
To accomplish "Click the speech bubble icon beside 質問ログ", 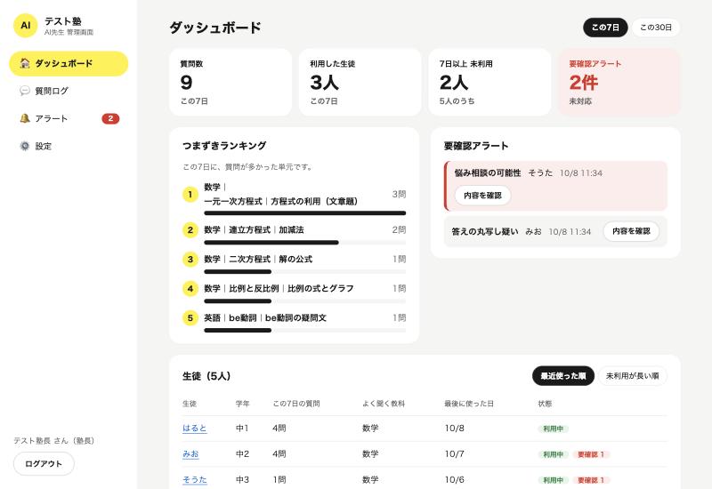I will 25,91.
